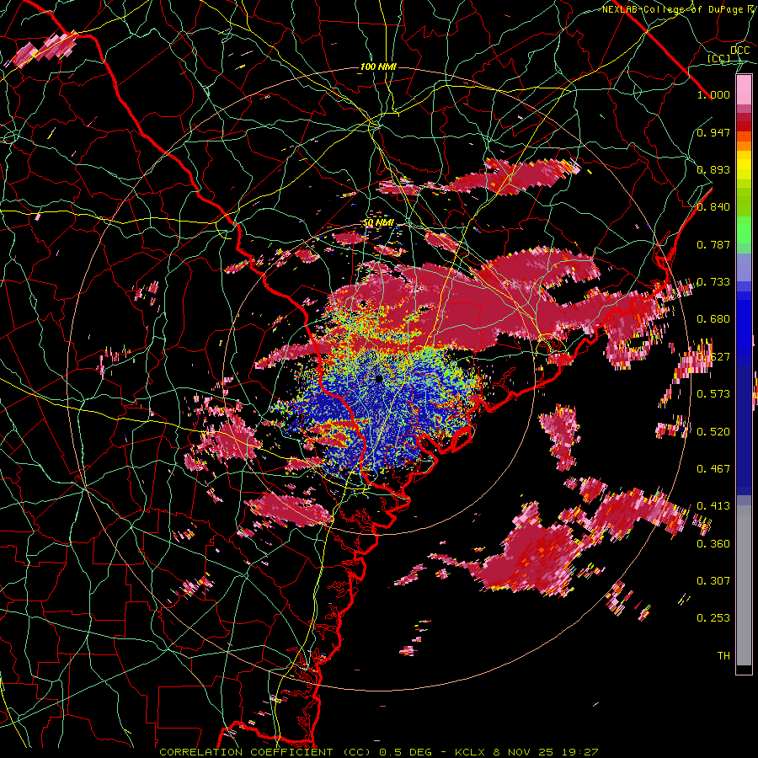Click the TH threshold label
The width and height of the screenshot is (758, 758).
(723, 656)
